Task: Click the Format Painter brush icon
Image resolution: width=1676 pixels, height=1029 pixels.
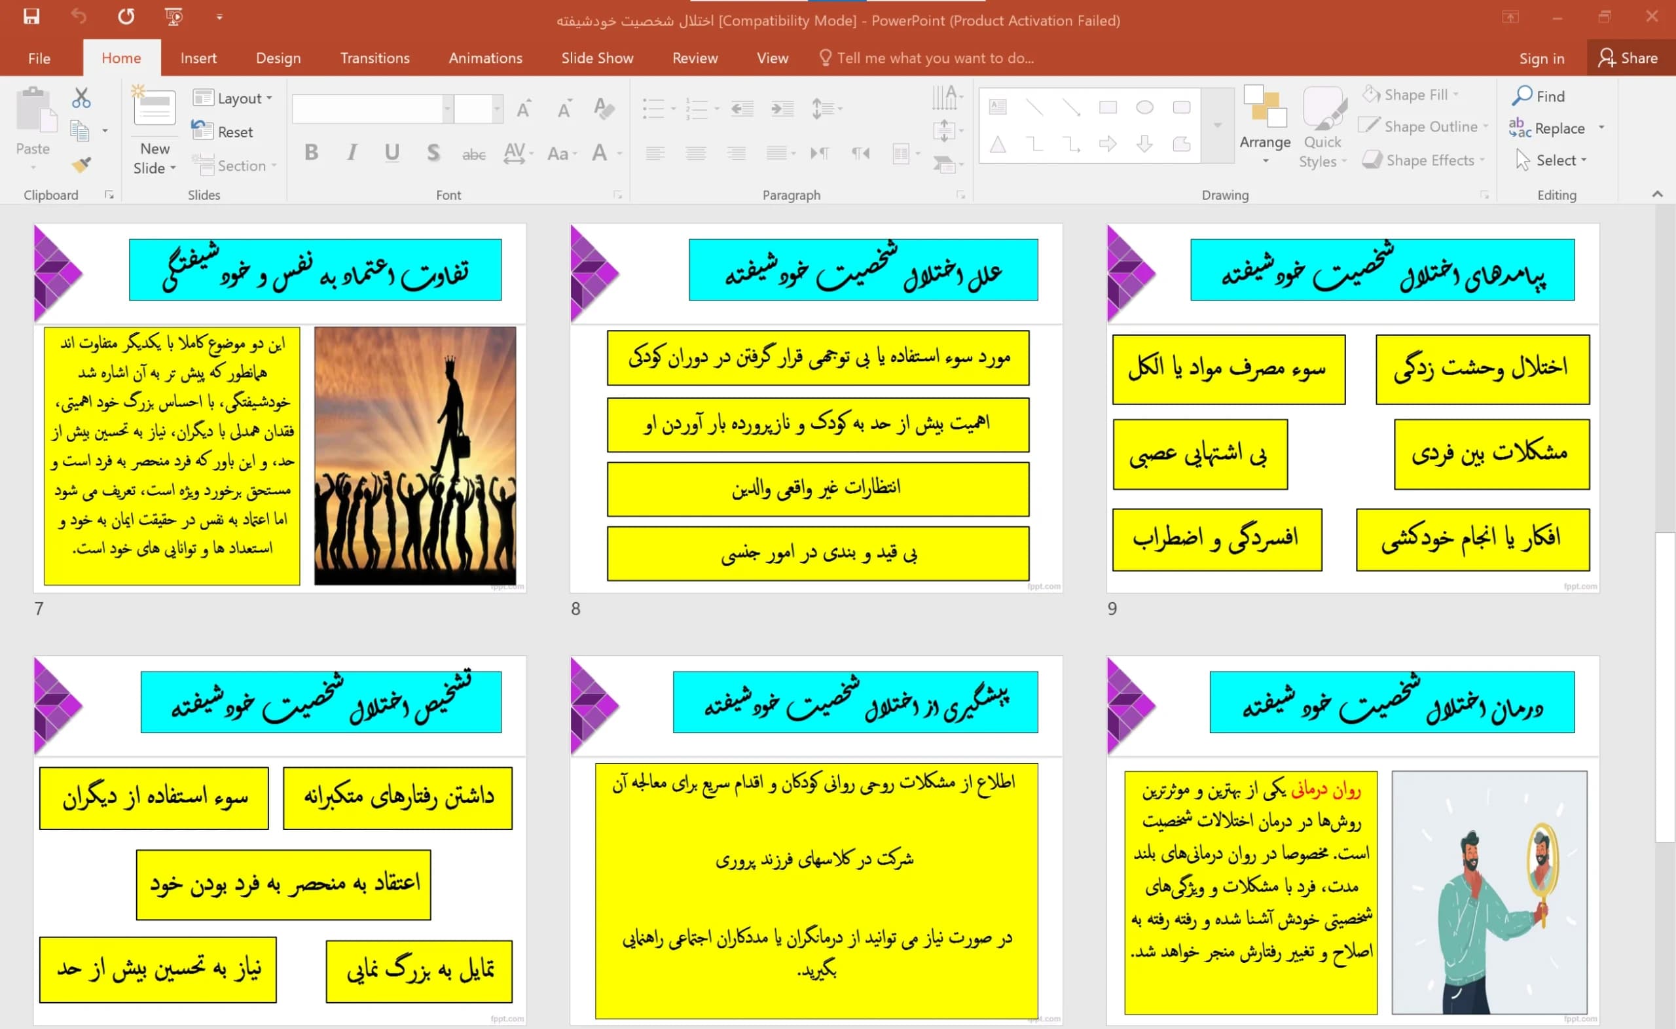Action: click(81, 164)
